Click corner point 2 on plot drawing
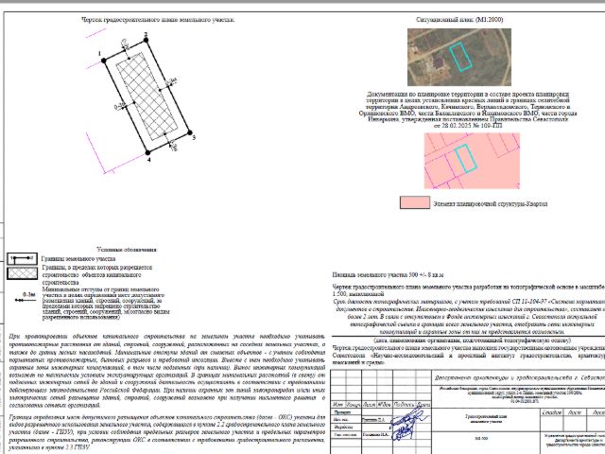This screenshot has height=454, width=605. tap(146, 40)
